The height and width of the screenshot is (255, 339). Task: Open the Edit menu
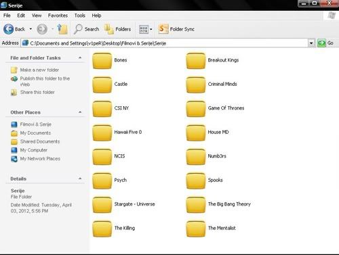(21, 16)
